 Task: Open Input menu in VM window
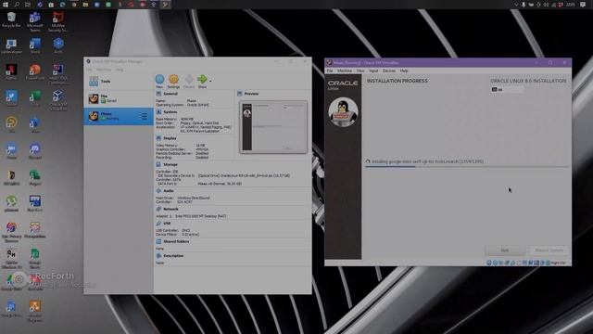click(373, 71)
